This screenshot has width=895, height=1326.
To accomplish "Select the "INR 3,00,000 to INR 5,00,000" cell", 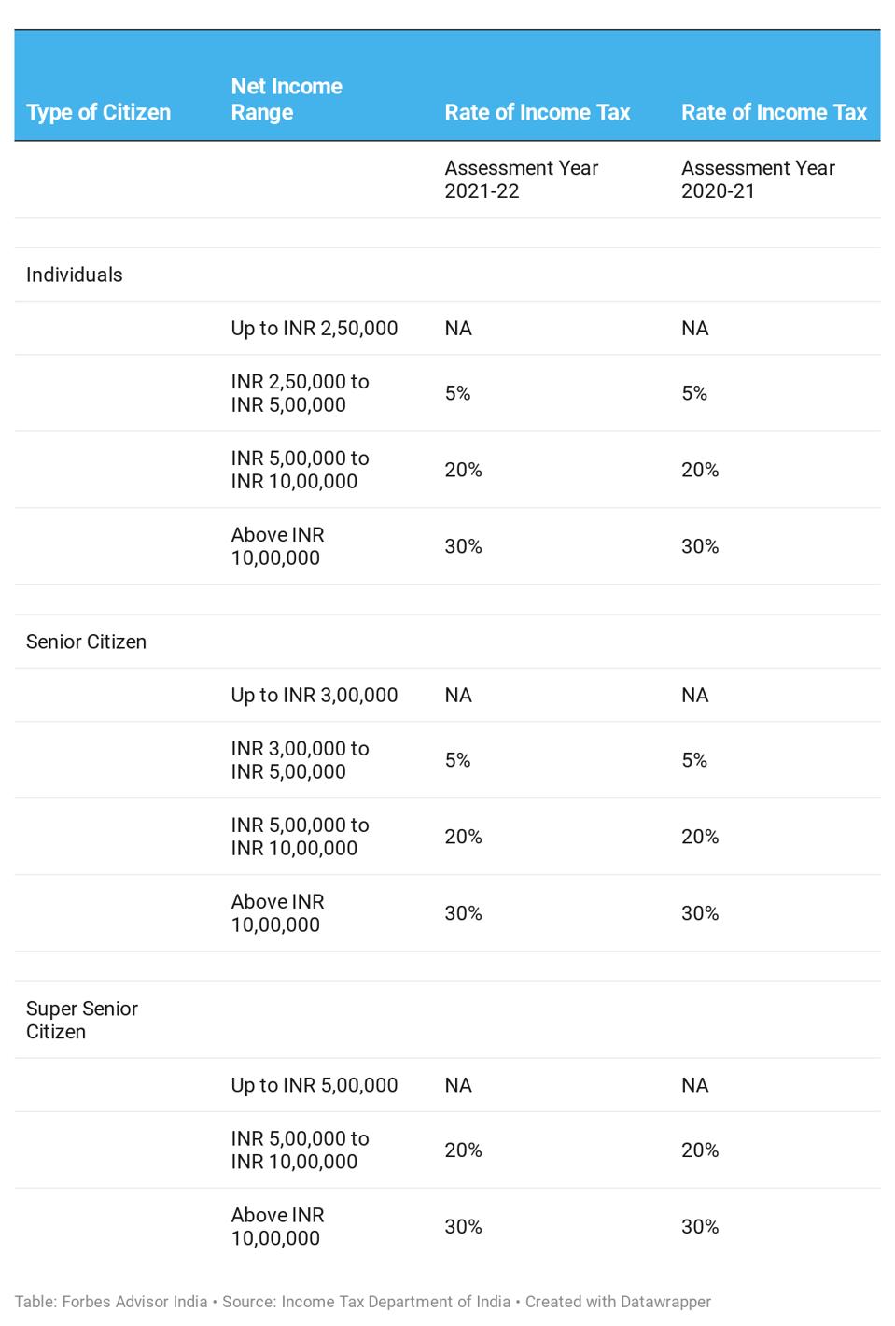I will click(x=300, y=760).
